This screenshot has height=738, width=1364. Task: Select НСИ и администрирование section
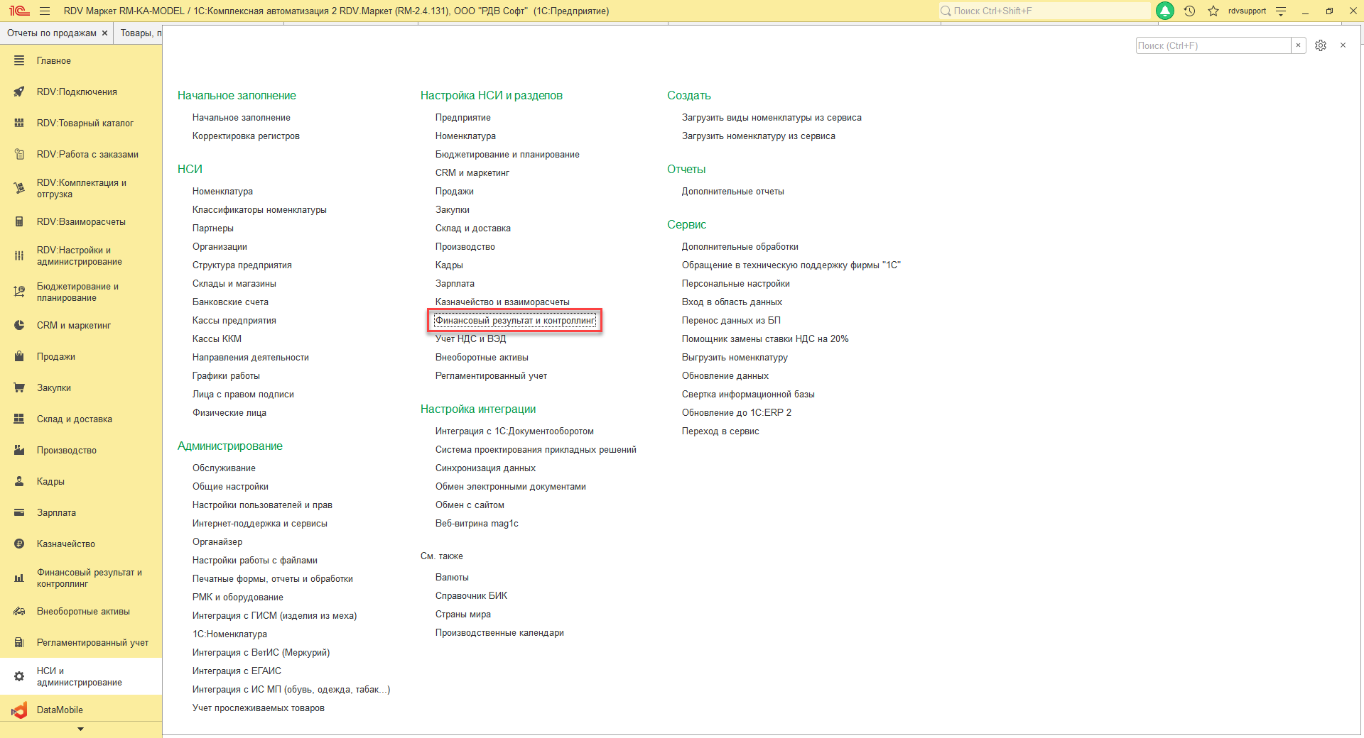pos(80,677)
